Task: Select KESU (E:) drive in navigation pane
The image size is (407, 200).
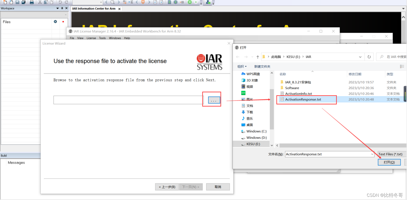Action: (251, 144)
